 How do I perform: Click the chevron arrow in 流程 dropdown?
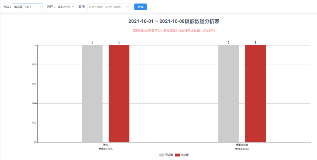tap(73, 7)
